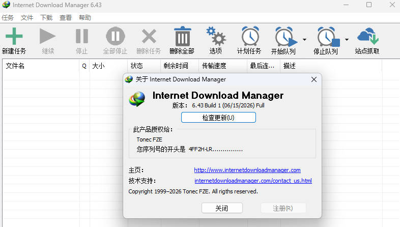
Task: Sort by the 大小 column header
Action: [108, 66]
